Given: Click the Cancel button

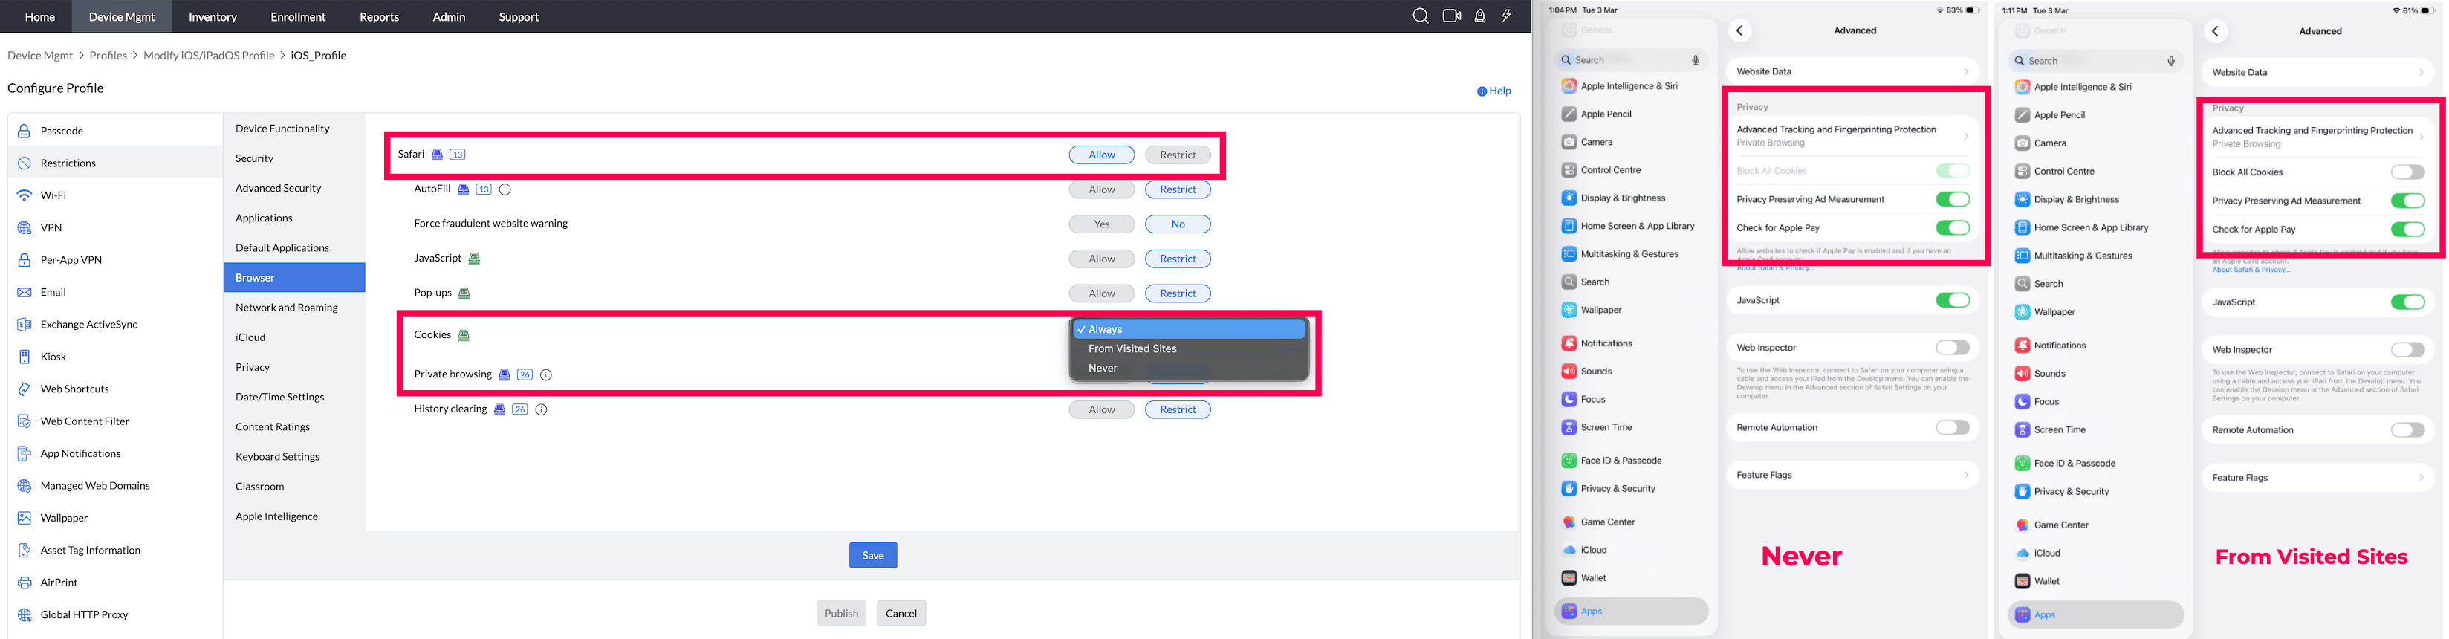Looking at the screenshot, I should 901,613.
